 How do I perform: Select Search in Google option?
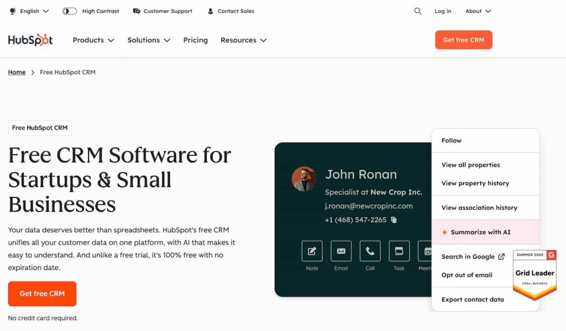(472, 256)
